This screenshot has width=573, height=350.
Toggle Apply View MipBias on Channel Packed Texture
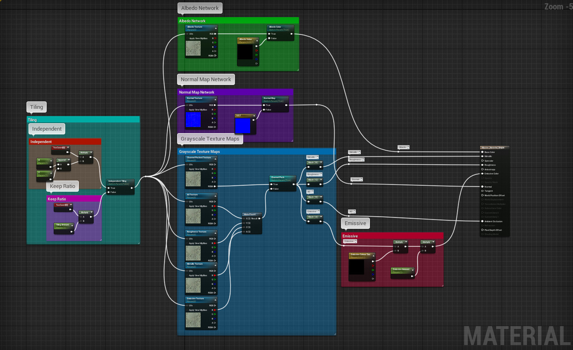(x=187, y=169)
